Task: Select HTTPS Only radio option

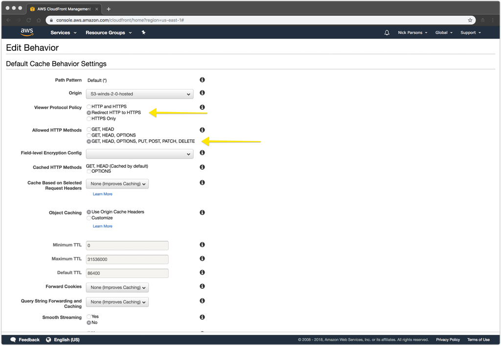Action: (x=89, y=118)
